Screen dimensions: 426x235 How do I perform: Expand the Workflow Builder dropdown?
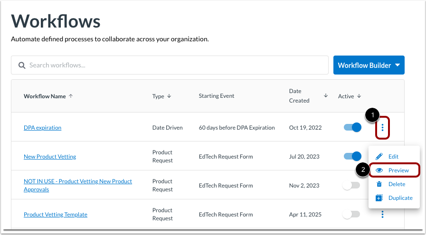369,65
